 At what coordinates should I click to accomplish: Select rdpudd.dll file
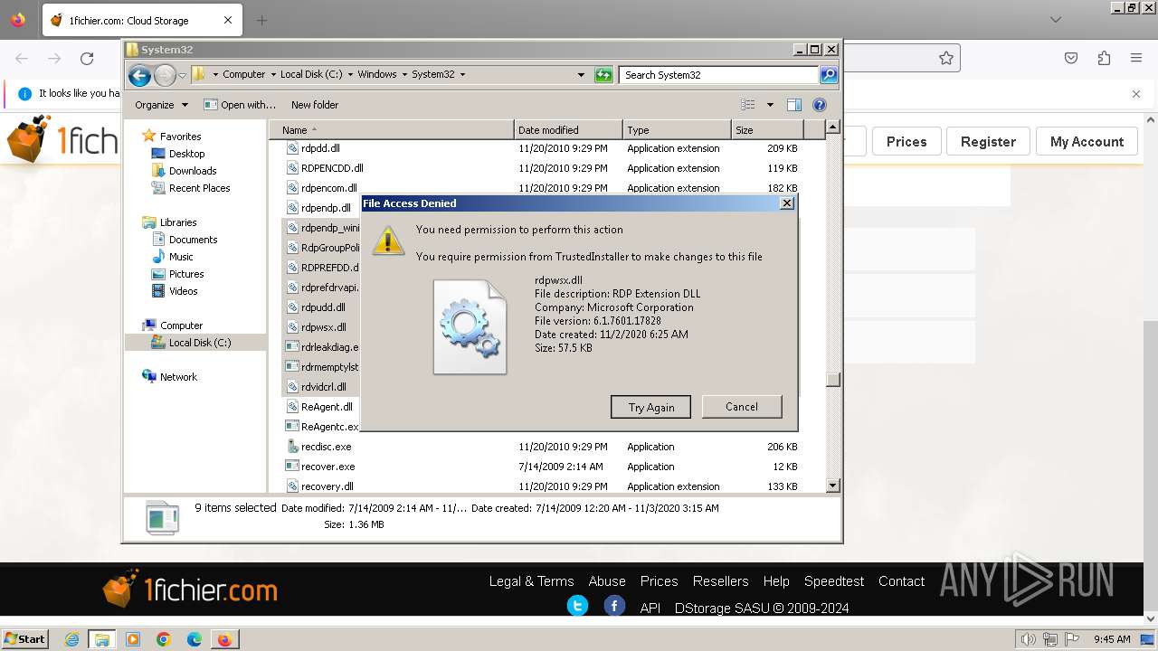point(323,307)
